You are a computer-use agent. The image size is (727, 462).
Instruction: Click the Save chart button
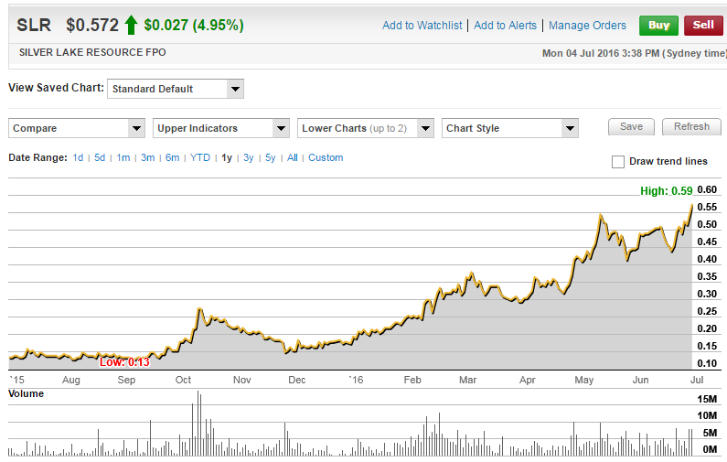(631, 127)
